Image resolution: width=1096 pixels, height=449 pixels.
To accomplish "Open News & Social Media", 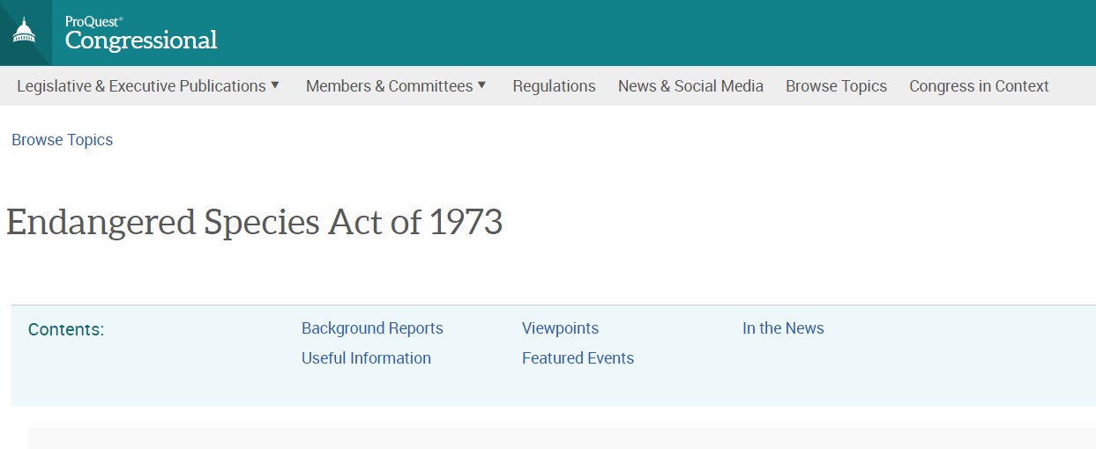I will pos(690,86).
